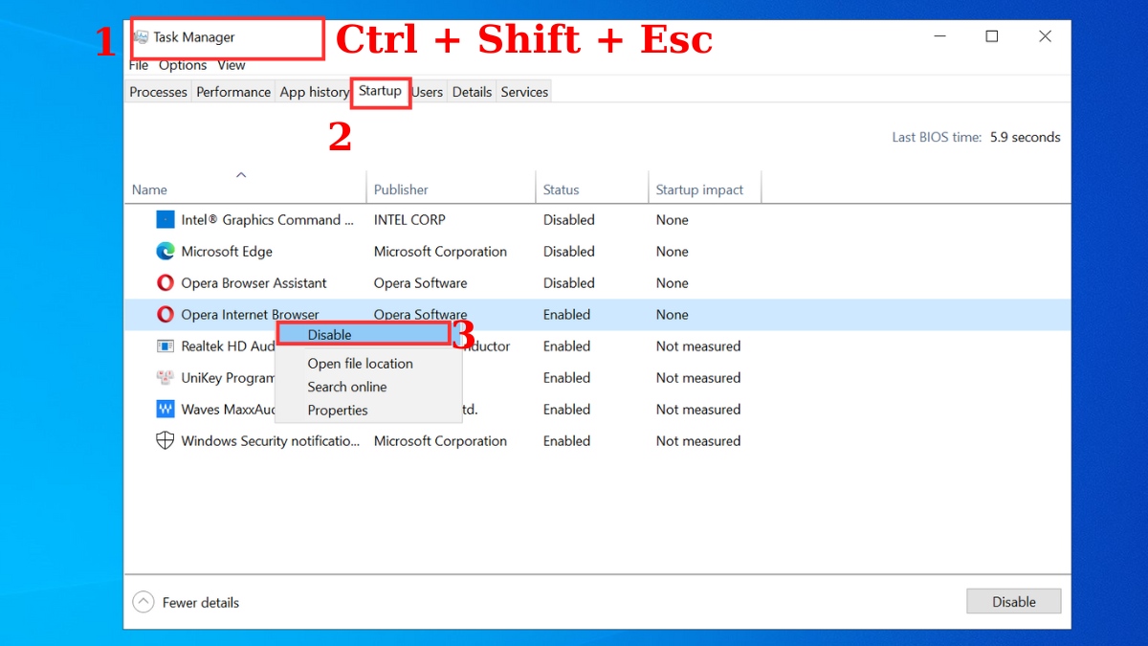Click Not measured impact of Realtek row
This screenshot has width=1148, height=646.
[x=698, y=345]
